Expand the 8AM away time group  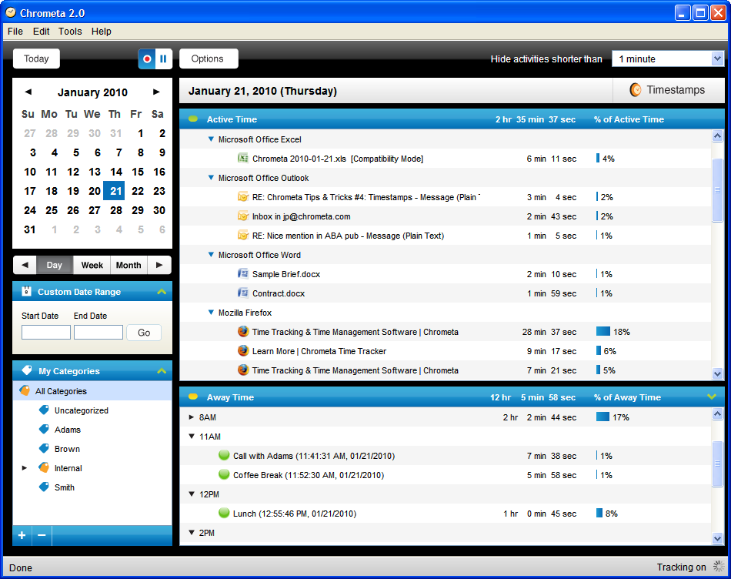coord(192,417)
